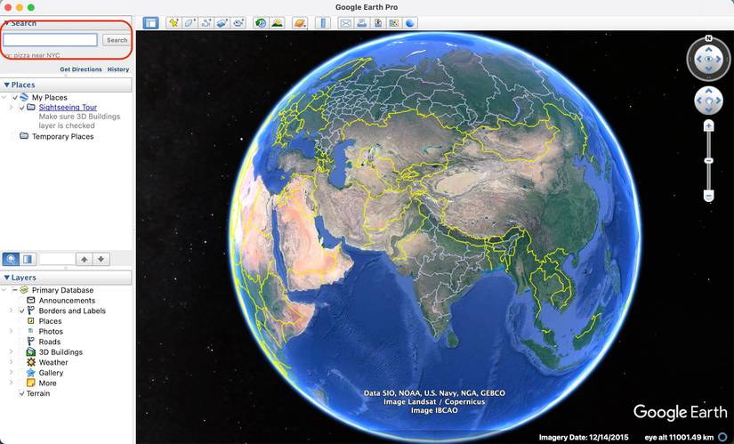Add a placemark with the yellow pushpin icon
The width and height of the screenshot is (734, 444).
pos(173,22)
